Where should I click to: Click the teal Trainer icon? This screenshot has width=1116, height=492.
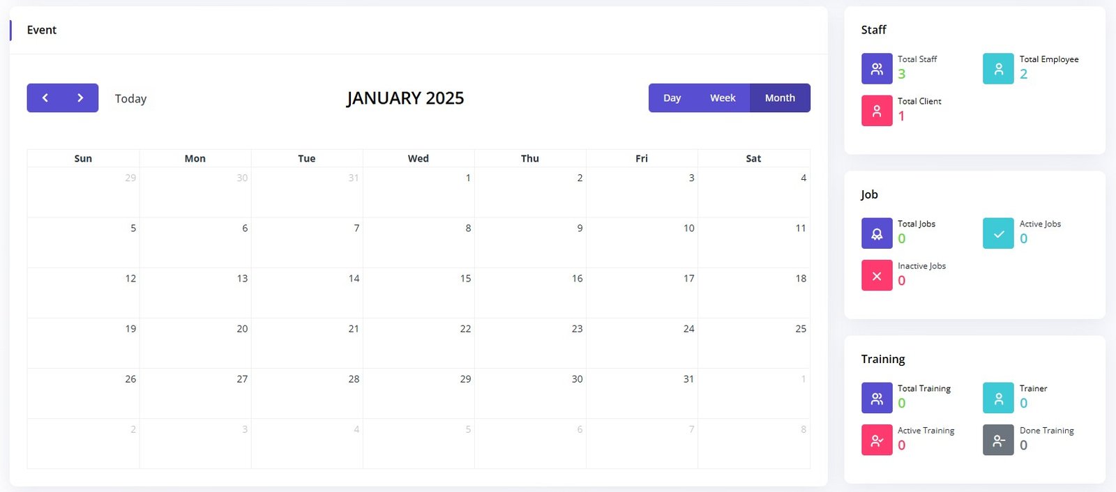998,398
